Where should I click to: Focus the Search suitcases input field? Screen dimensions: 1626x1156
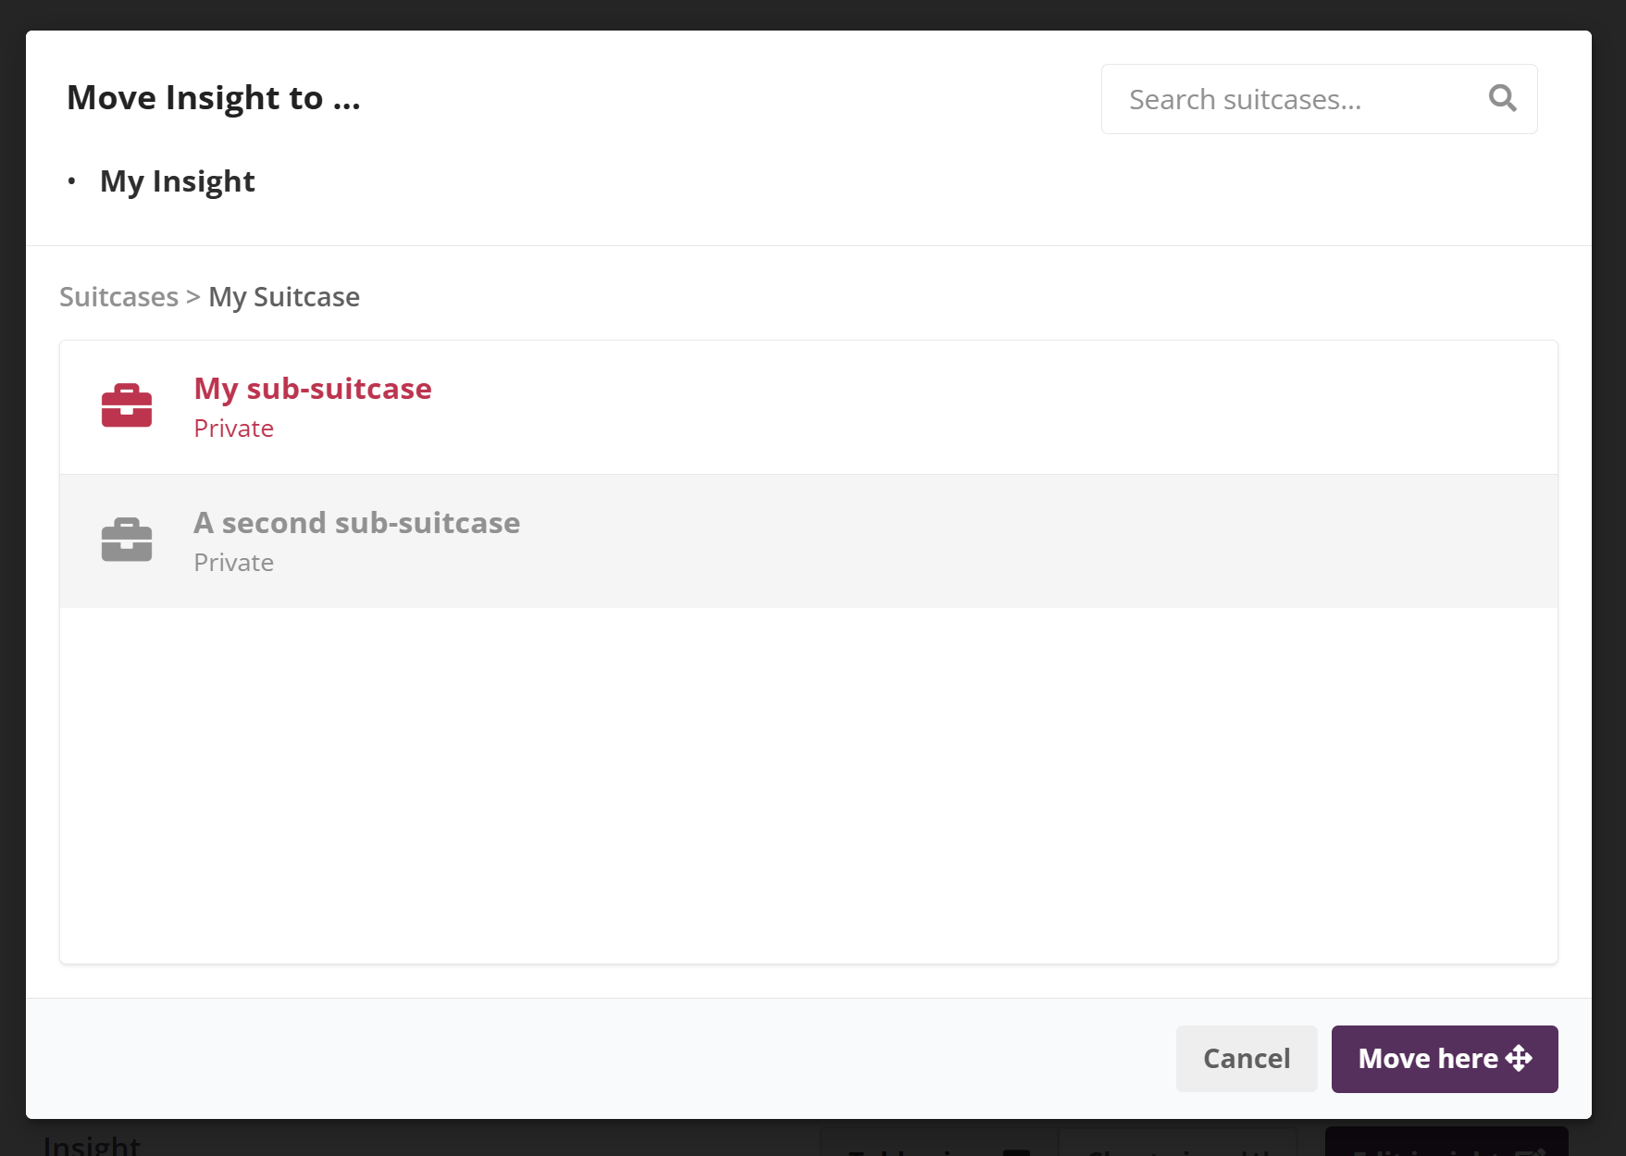[1296, 99]
